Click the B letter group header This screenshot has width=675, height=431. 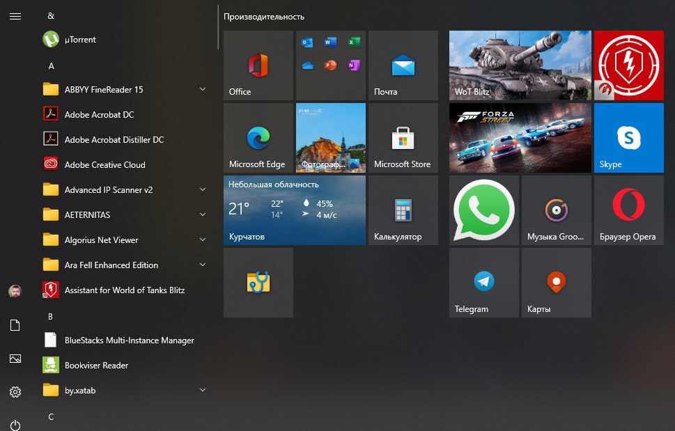[x=50, y=317]
